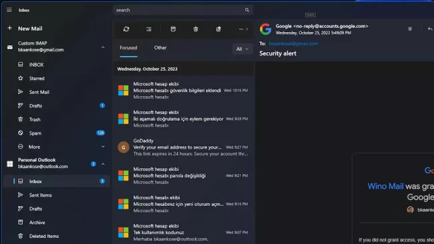Click recipient bkaankose@gmail.com link
This screenshot has height=244, width=434.
pos(293,43)
